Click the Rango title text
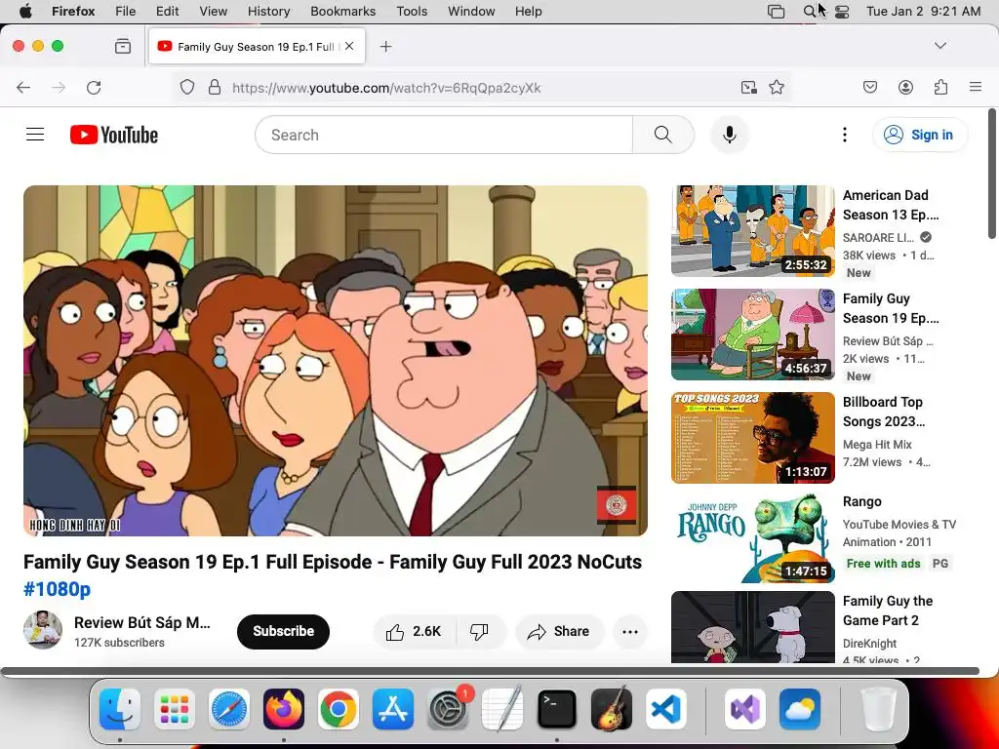 (862, 501)
